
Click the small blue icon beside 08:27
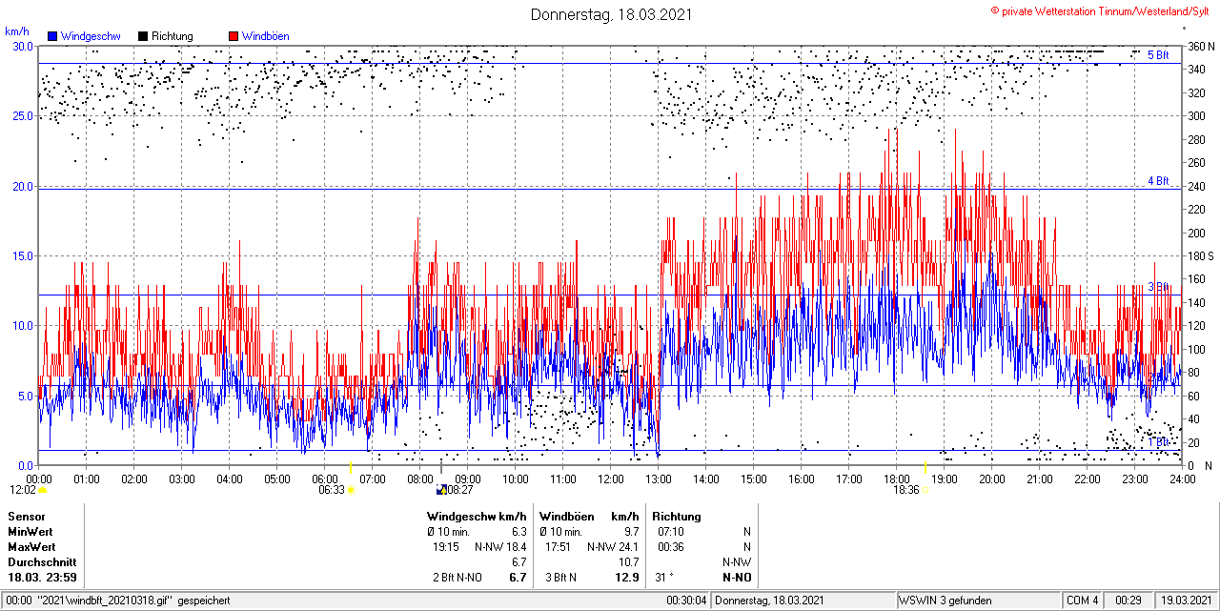pyautogui.click(x=441, y=490)
